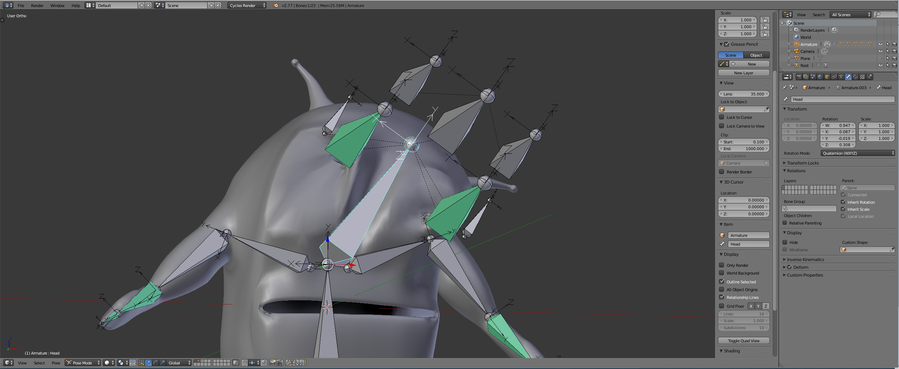This screenshot has height=369, width=899.
Task: Click the OpenGL render image camera icon
Action: [272, 363]
